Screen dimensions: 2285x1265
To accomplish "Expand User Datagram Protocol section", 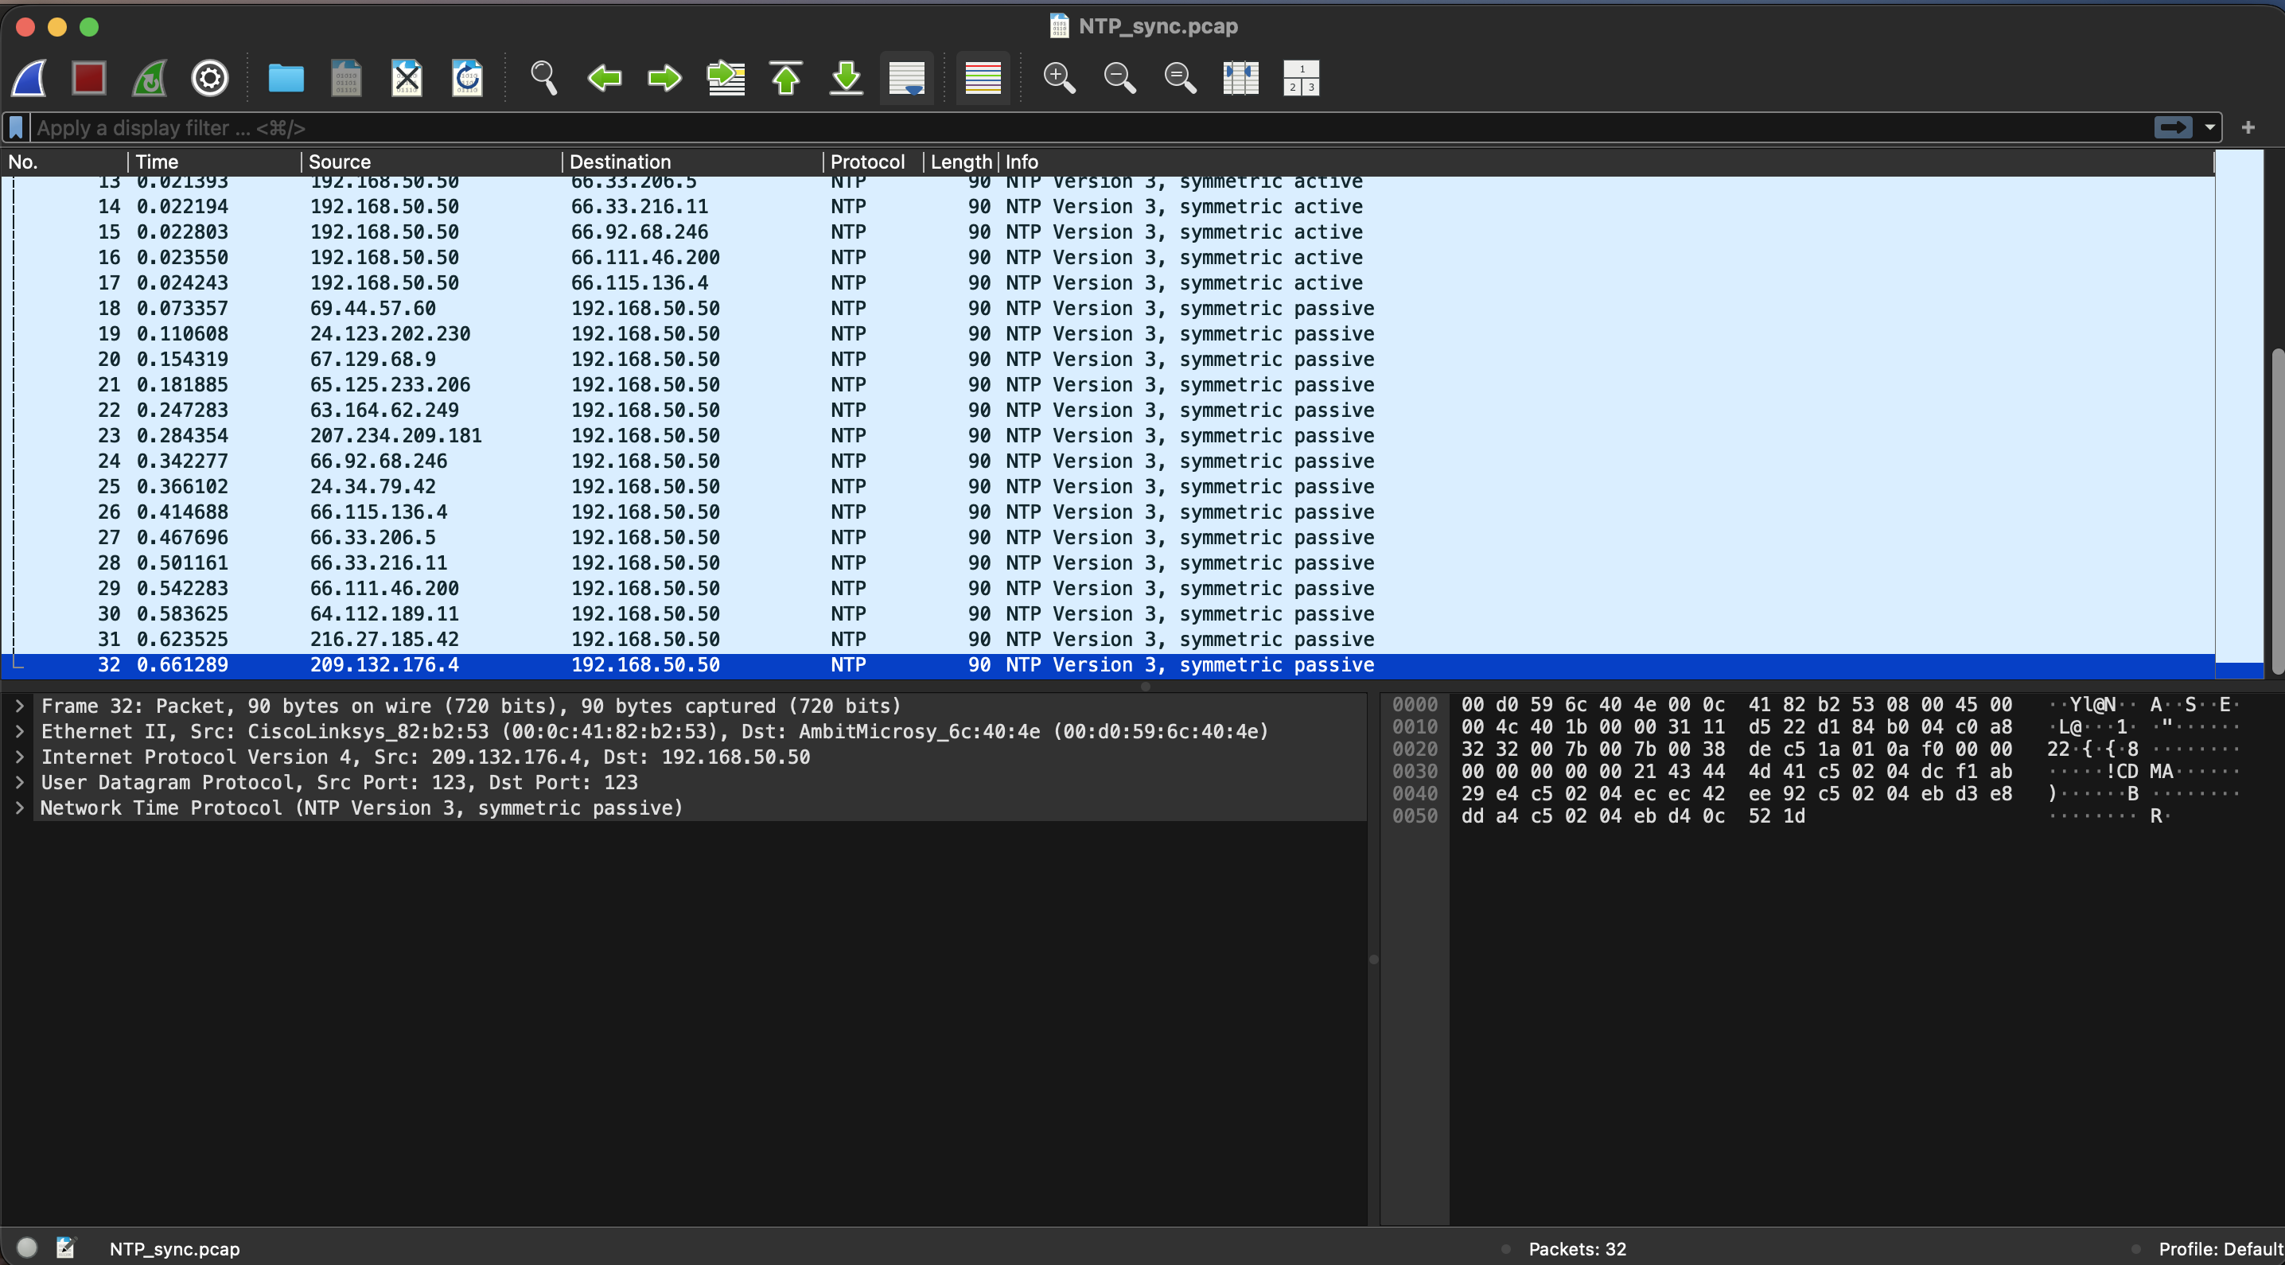I will pos(18,782).
